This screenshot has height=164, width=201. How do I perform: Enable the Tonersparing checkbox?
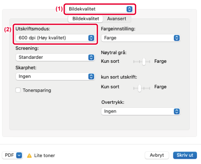pyautogui.click(x=18, y=90)
